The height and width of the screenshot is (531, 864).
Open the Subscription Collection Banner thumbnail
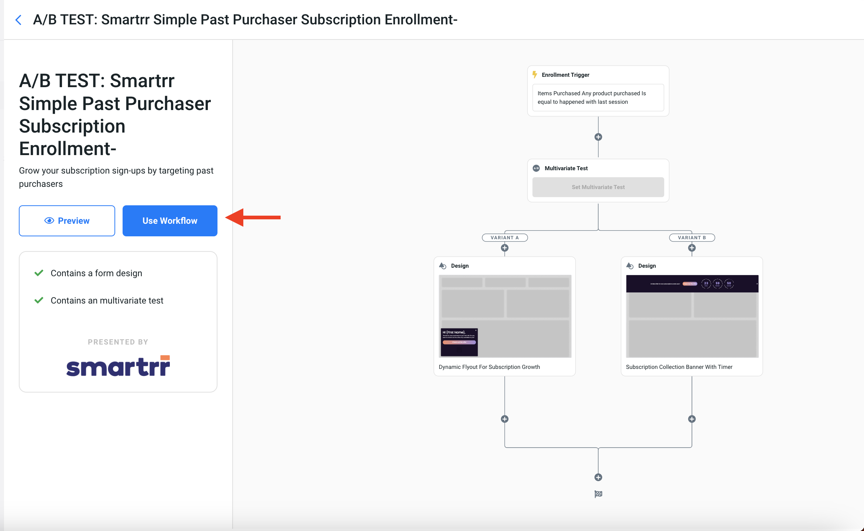(692, 316)
